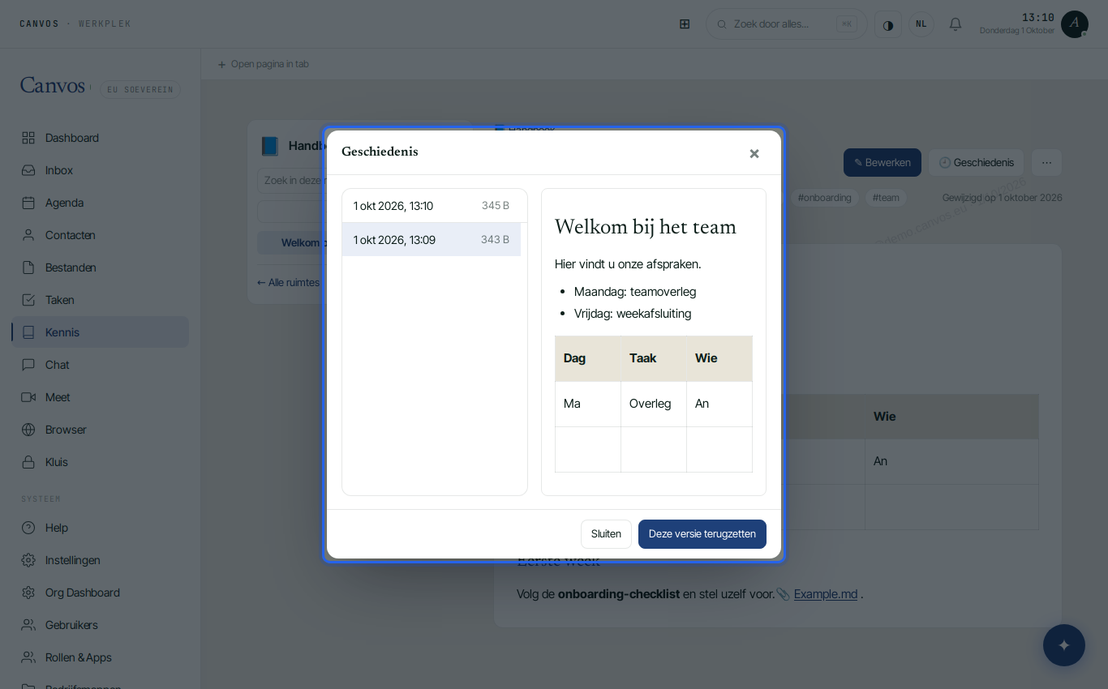1108x689 pixels.
Task: Open the Agenda calendar icon
Action: [28, 203]
